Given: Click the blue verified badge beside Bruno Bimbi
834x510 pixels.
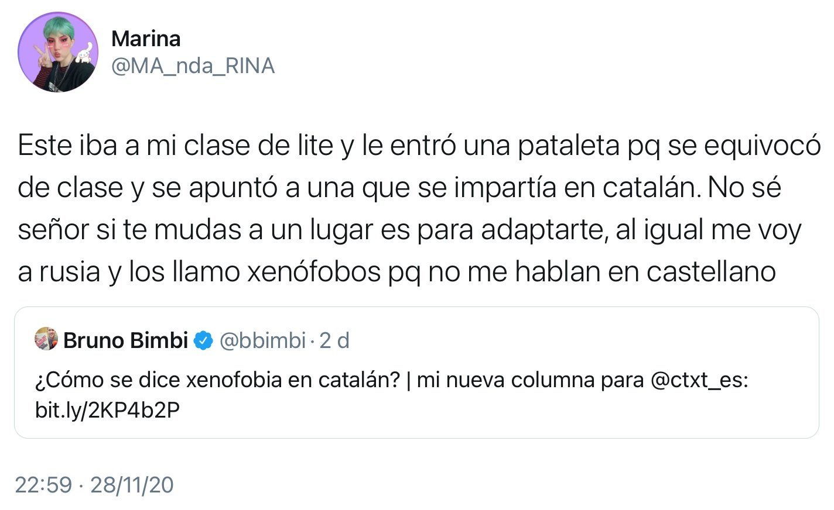Looking at the screenshot, I should (x=203, y=340).
